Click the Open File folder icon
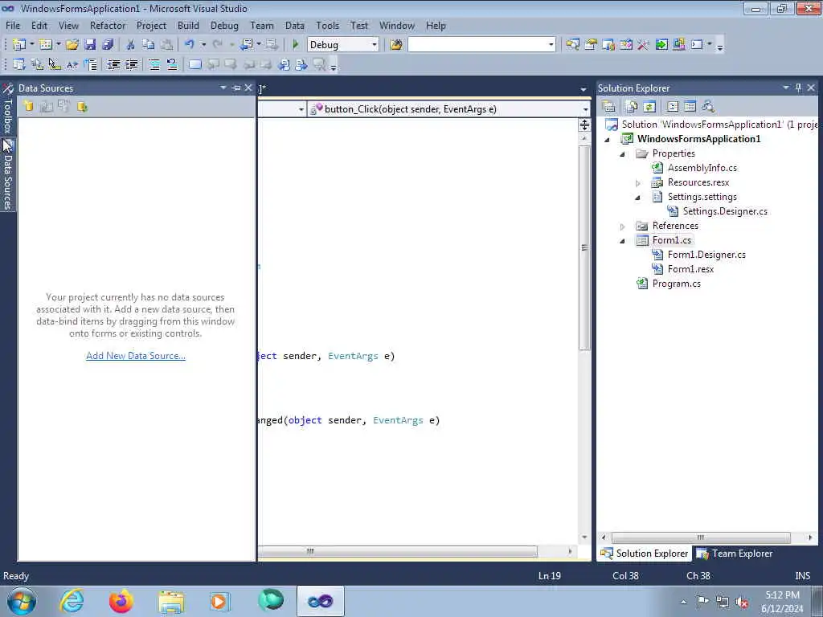This screenshot has height=617, width=823. point(72,45)
